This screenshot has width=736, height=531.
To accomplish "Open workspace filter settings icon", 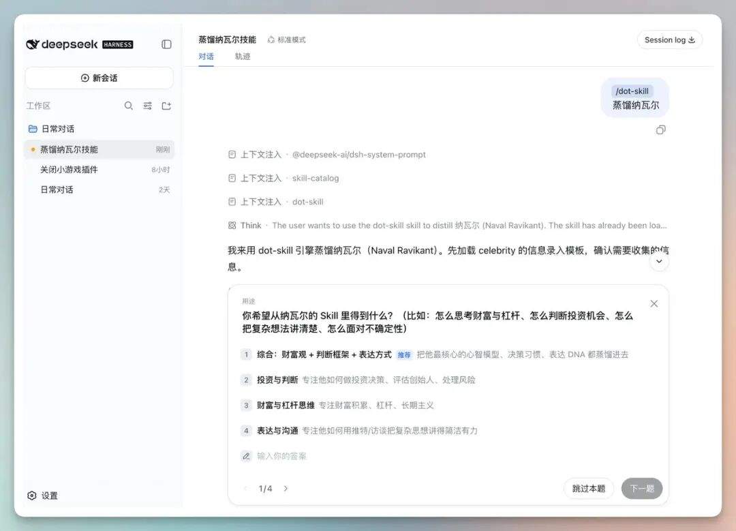I will click(147, 106).
